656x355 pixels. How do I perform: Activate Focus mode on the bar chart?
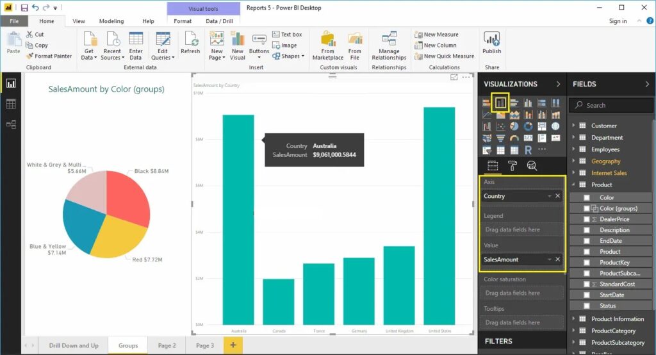click(454, 77)
